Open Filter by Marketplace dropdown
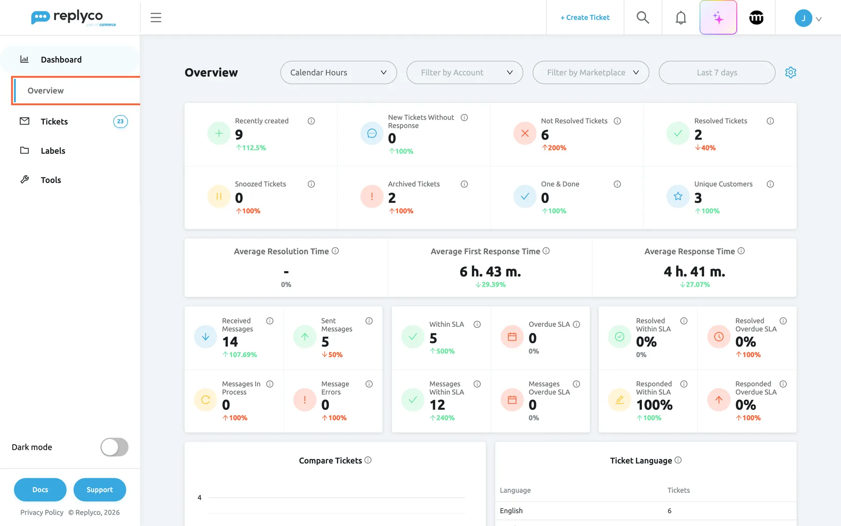 591,72
